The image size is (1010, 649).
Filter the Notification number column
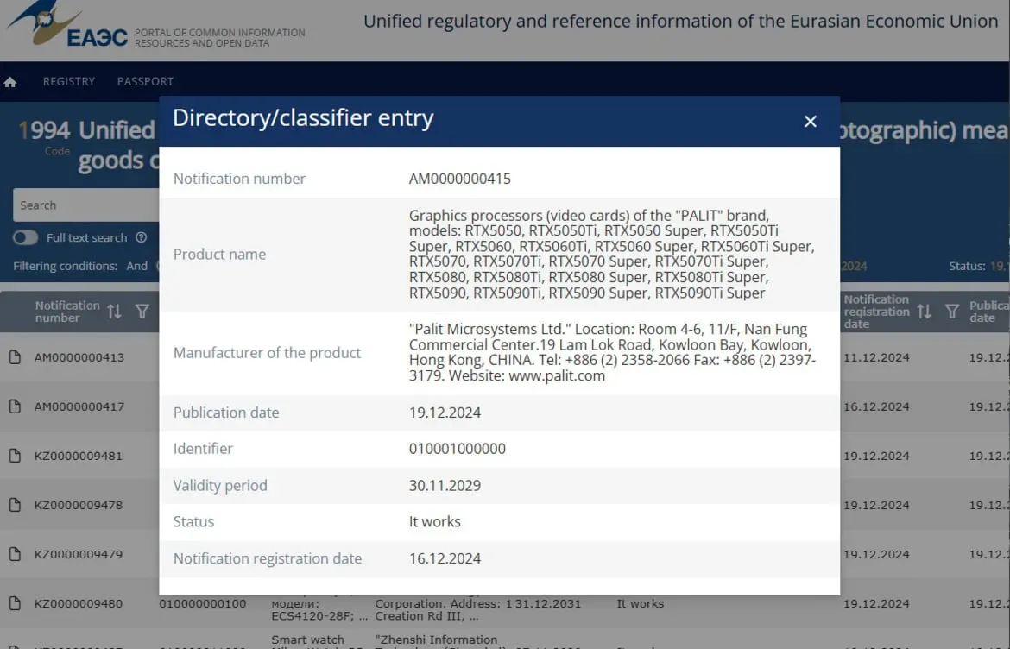coord(142,312)
